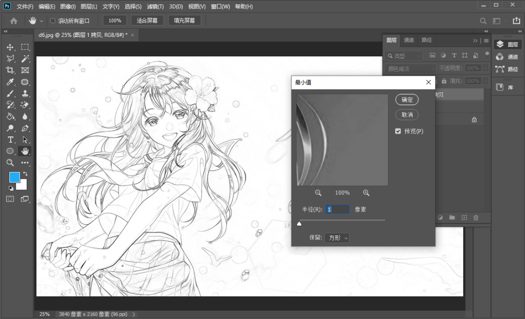Click the blue foreground color swatch
This screenshot has width=525, height=319.
(14, 177)
